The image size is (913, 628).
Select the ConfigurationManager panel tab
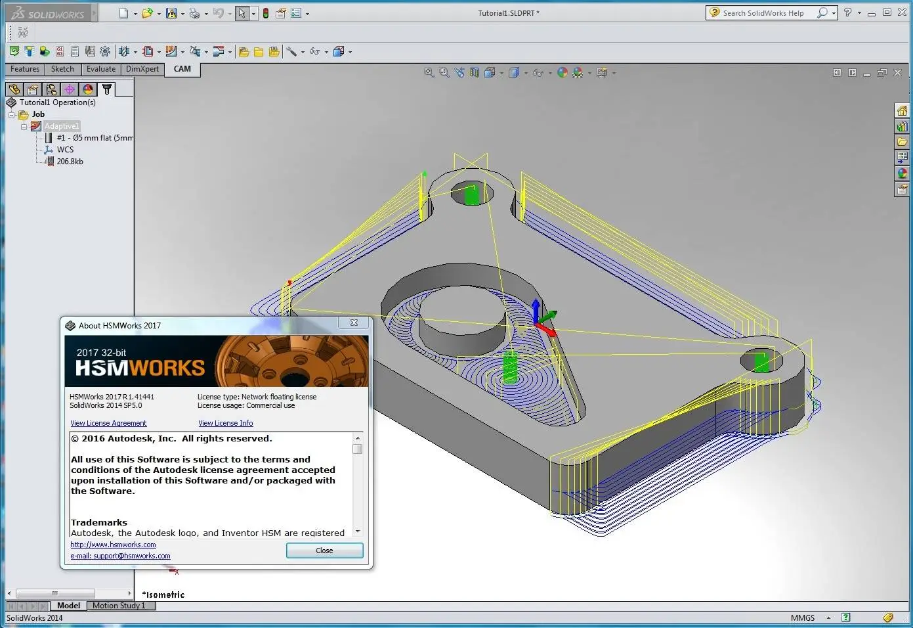coord(51,89)
